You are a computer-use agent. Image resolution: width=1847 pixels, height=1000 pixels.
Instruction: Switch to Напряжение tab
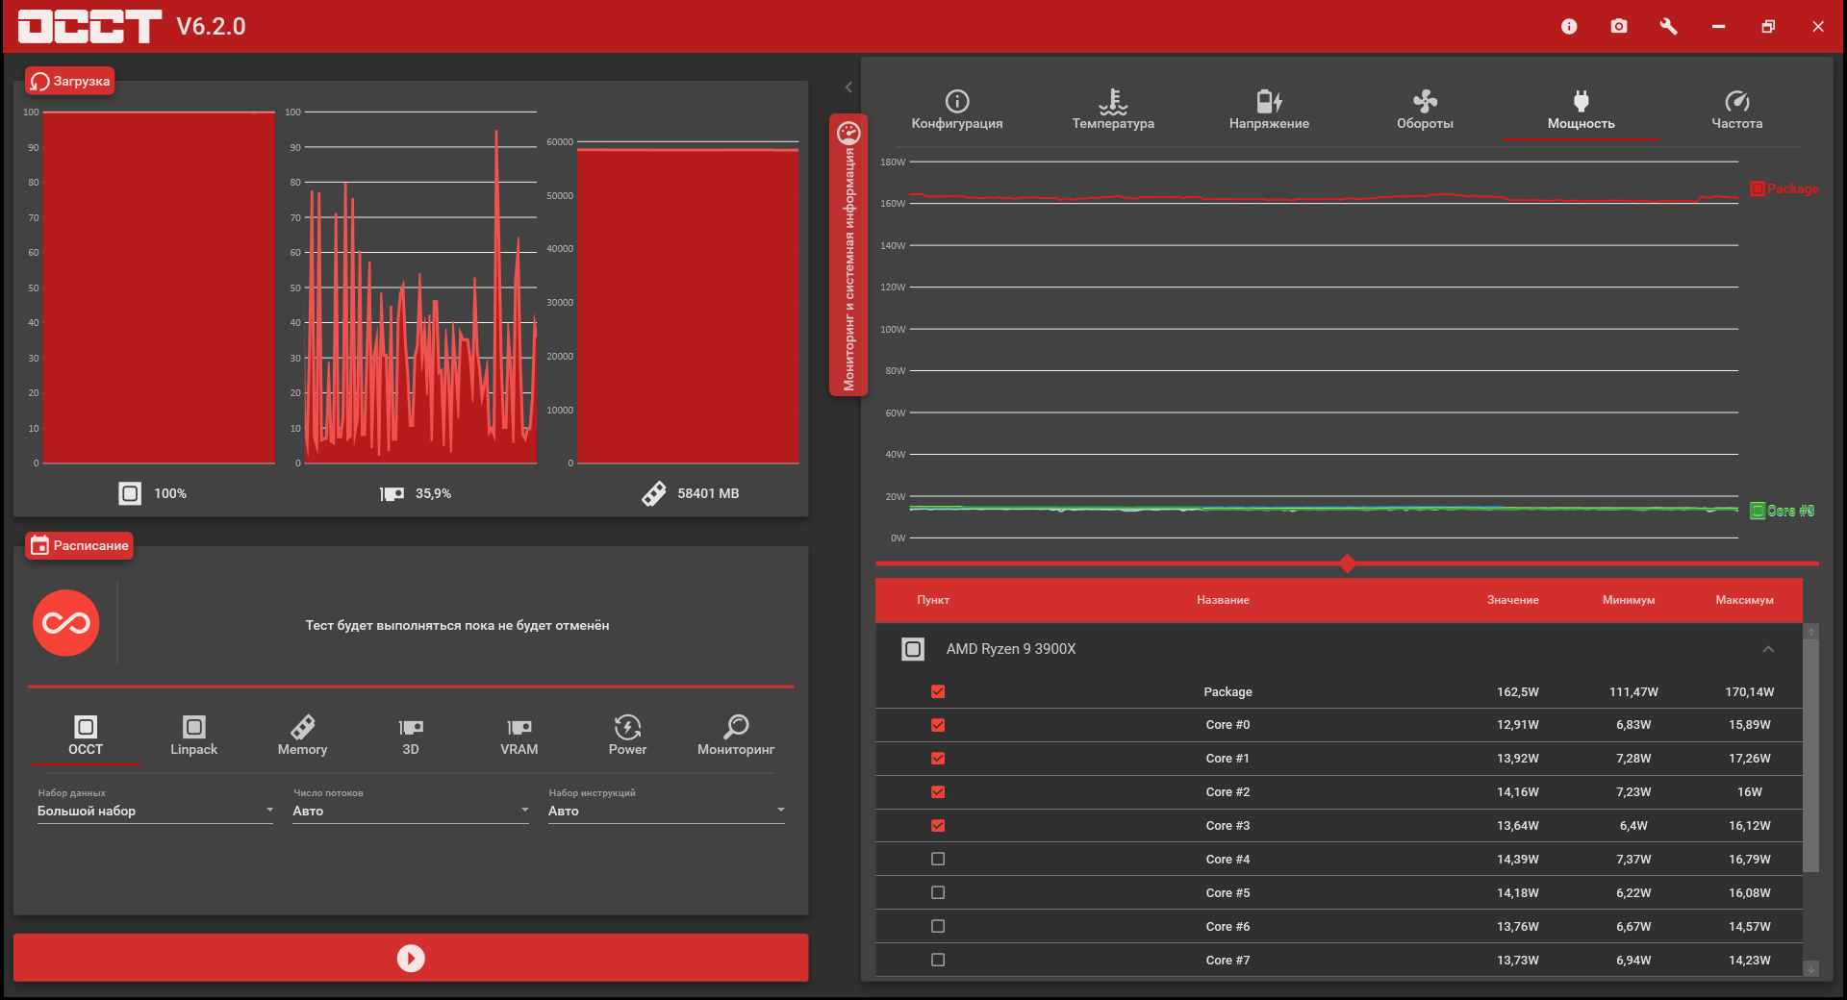(1269, 110)
